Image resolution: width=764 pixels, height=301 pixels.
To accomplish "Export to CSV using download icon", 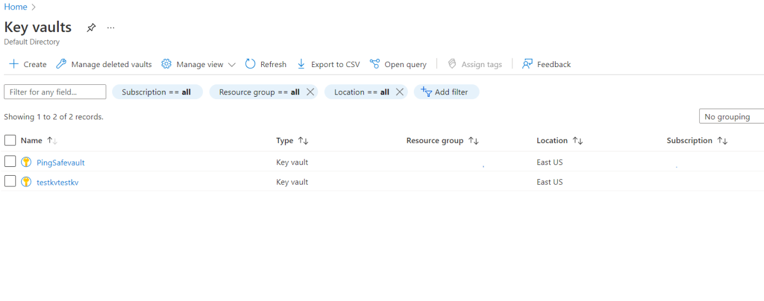I will (301, 64).
